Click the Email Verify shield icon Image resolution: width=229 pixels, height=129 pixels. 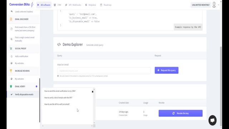point(11,86)
